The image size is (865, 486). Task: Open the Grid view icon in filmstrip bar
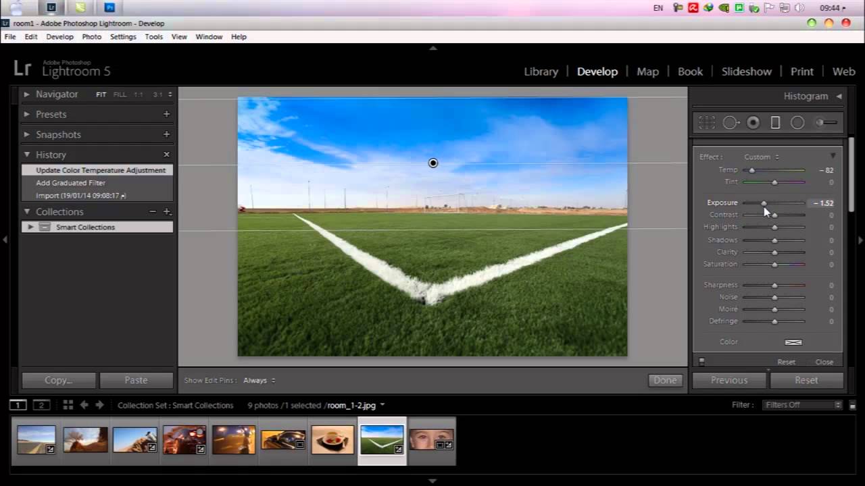[x=68, y=405]
